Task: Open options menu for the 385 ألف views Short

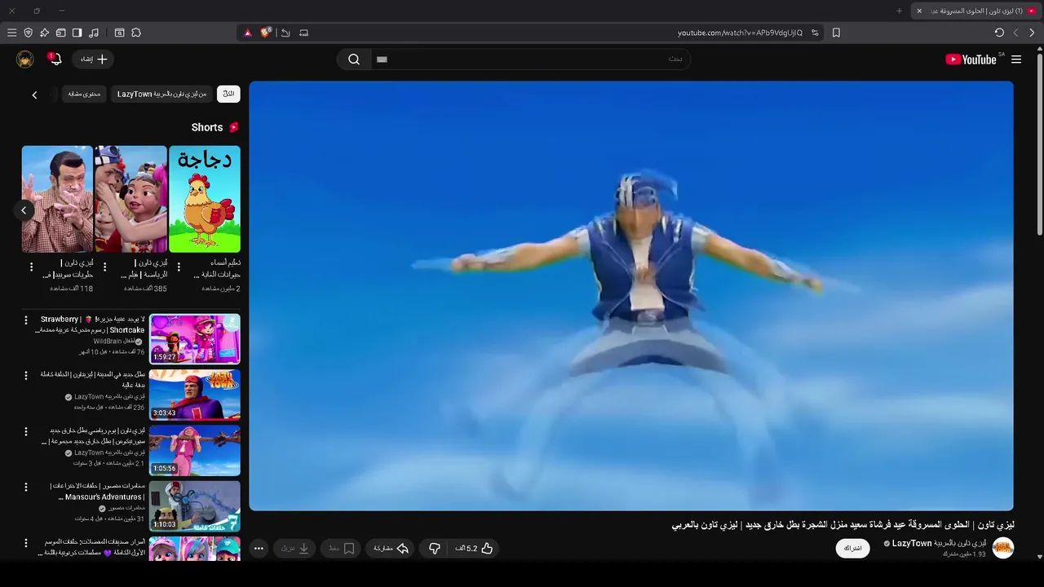Action: click(x=104, y=267)
